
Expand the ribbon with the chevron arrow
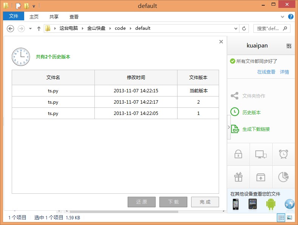point(283,17)
